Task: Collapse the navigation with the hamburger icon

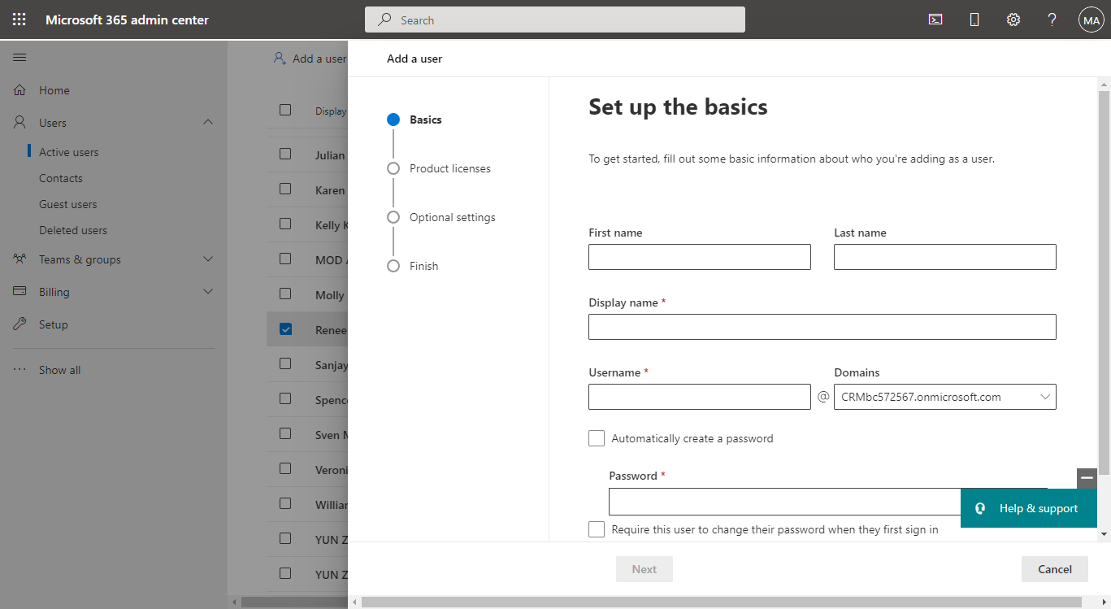Action: click(x=20, y=57)
